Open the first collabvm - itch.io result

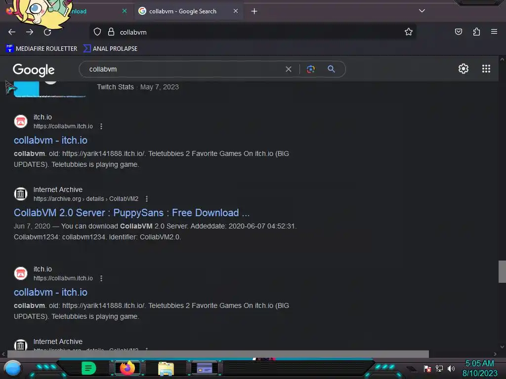[50, 140]
